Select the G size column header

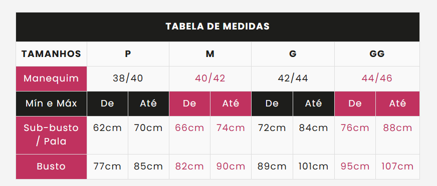pos(293,54)
